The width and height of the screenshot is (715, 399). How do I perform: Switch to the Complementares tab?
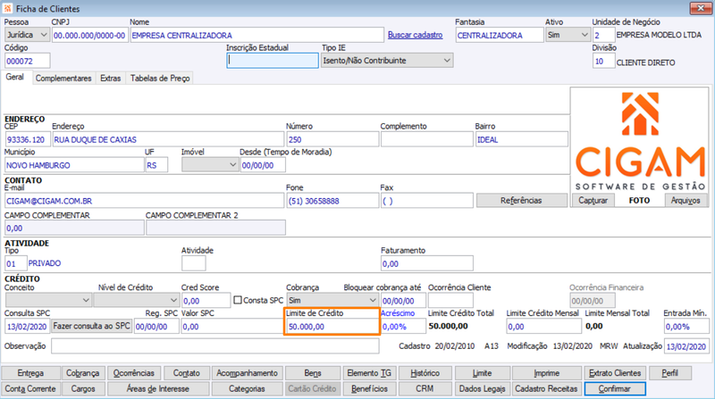click(63, 79)
